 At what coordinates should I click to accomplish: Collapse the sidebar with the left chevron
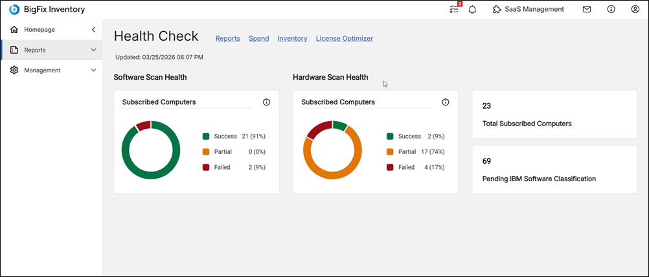point(93,30)
